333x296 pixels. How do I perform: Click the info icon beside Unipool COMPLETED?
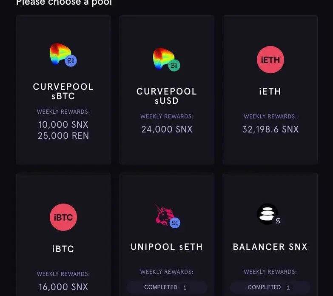coord(185,287)
